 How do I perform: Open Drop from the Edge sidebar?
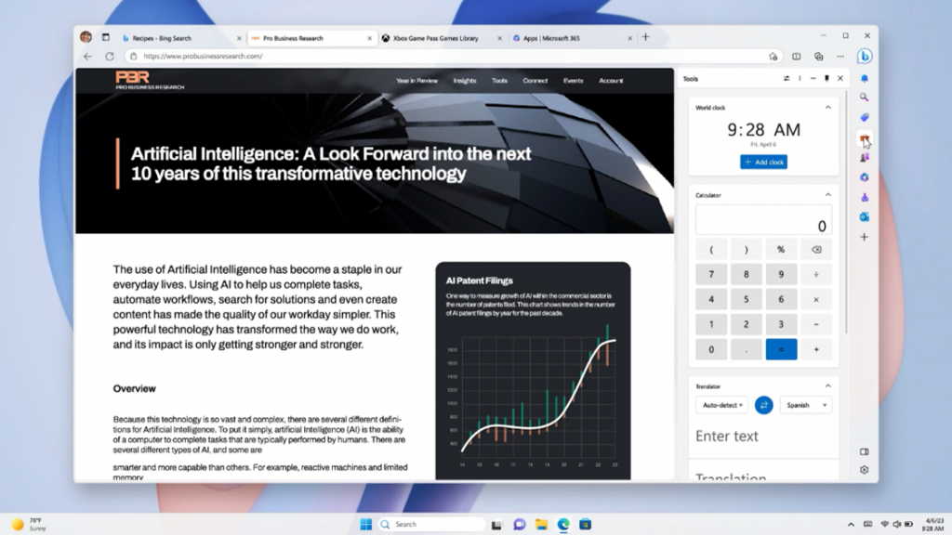(x=866, y=197)
